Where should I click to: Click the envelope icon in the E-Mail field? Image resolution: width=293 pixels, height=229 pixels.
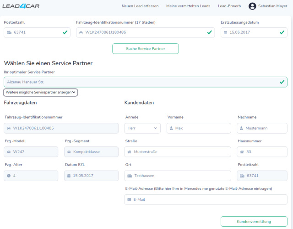pyautogui.click(x=129, y=199)
